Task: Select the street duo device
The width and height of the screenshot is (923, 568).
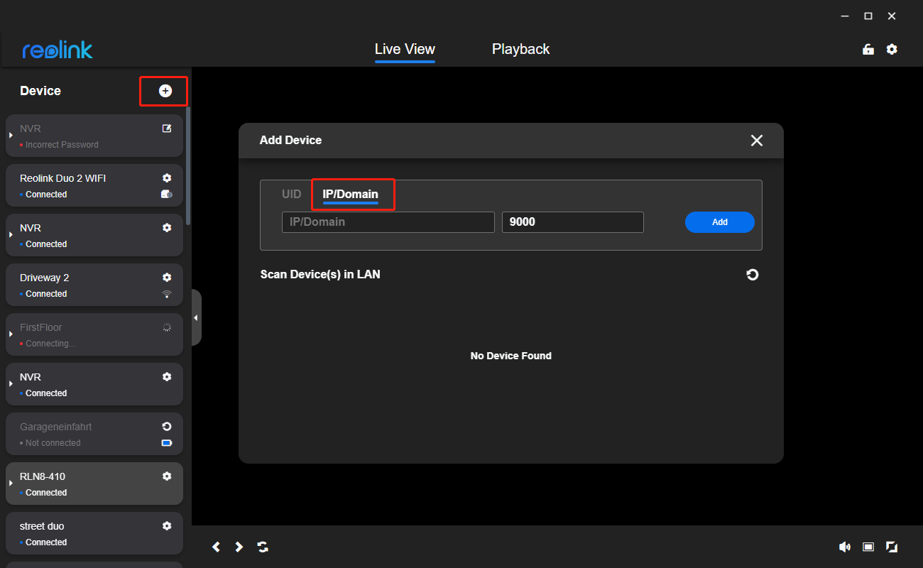Action: coord(94,533)
